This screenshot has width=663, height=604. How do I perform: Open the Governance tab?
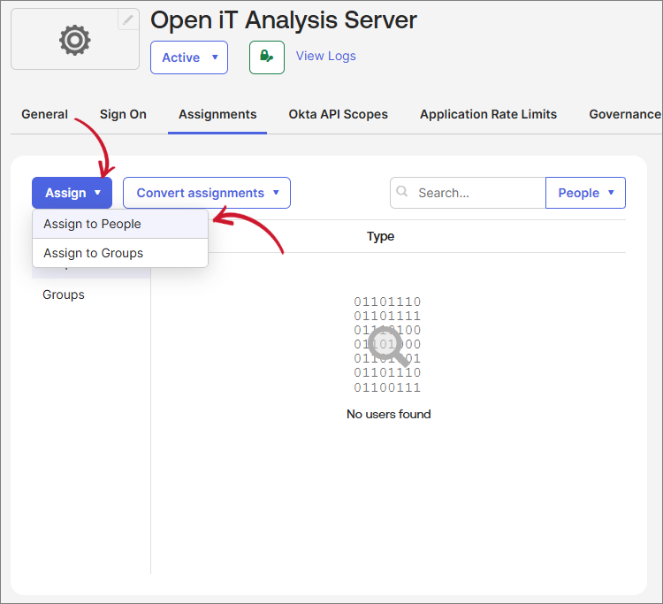click(x=625, y=114)
